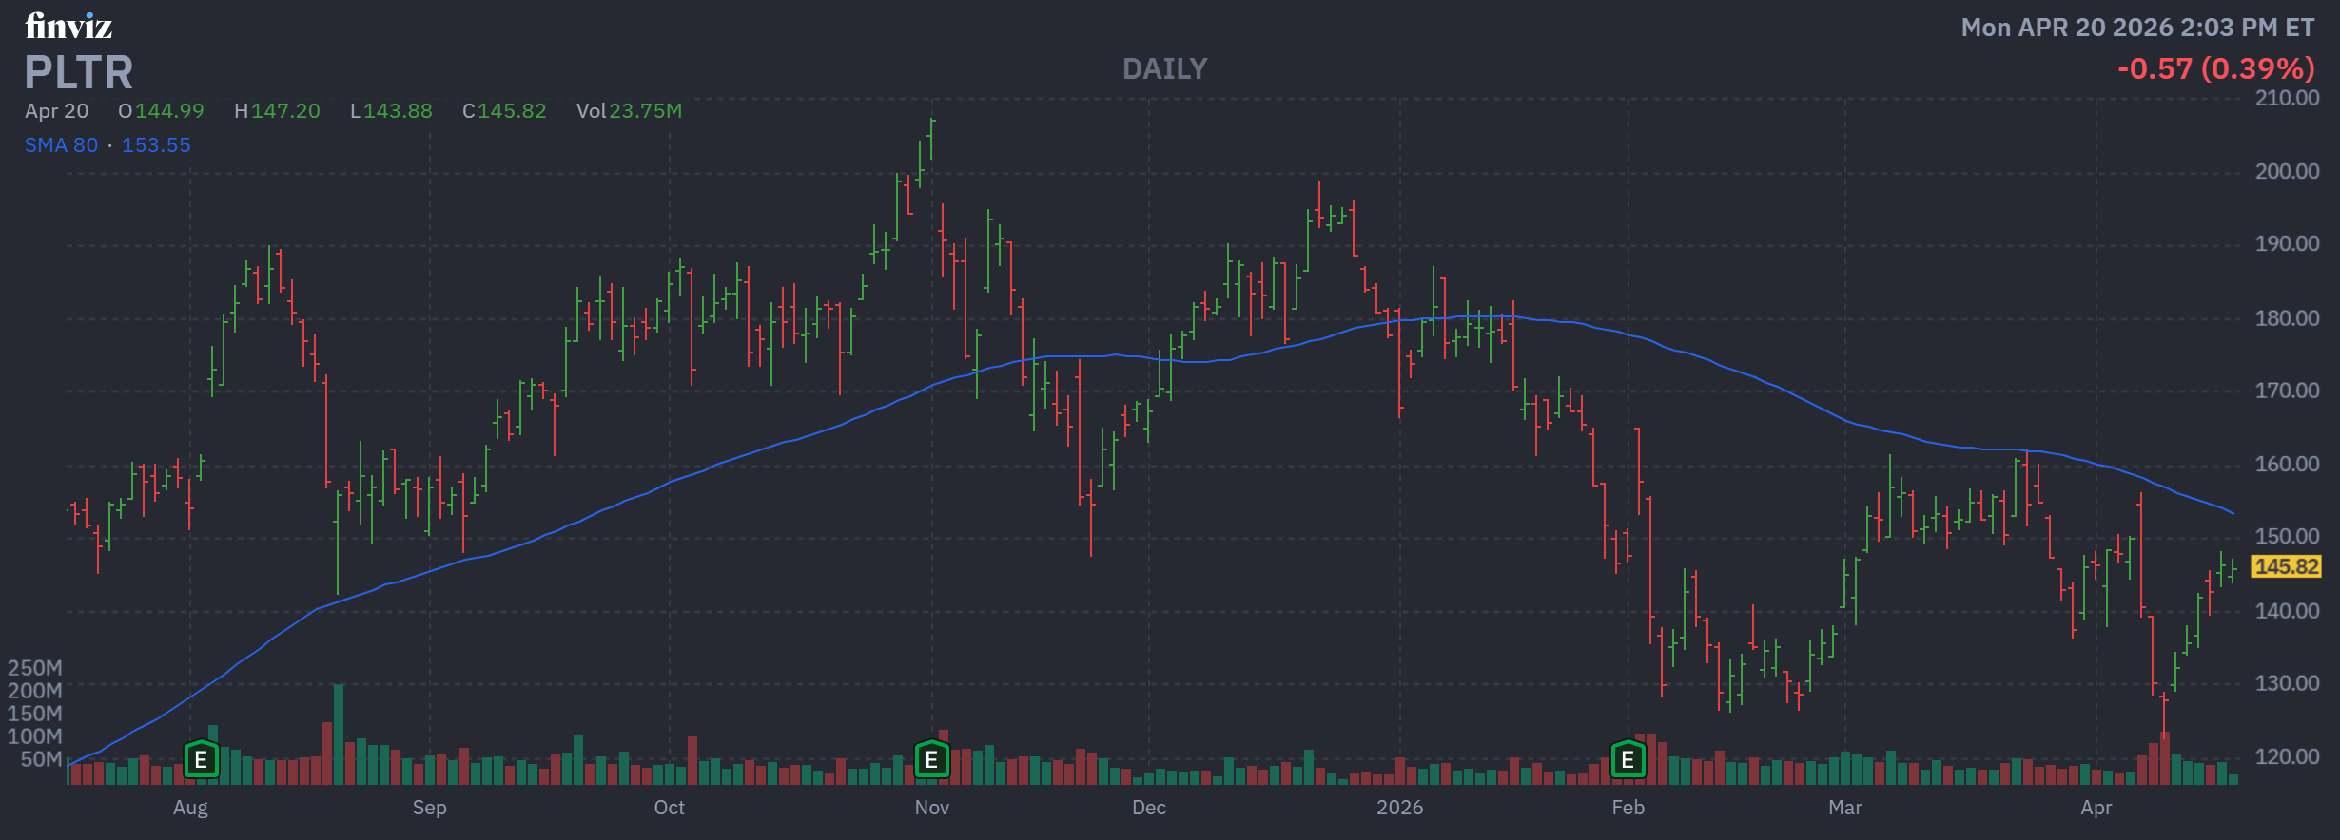The image size is (2340, 840).
Task: Click the 250M volume axis label
Action: coord(35,668)
